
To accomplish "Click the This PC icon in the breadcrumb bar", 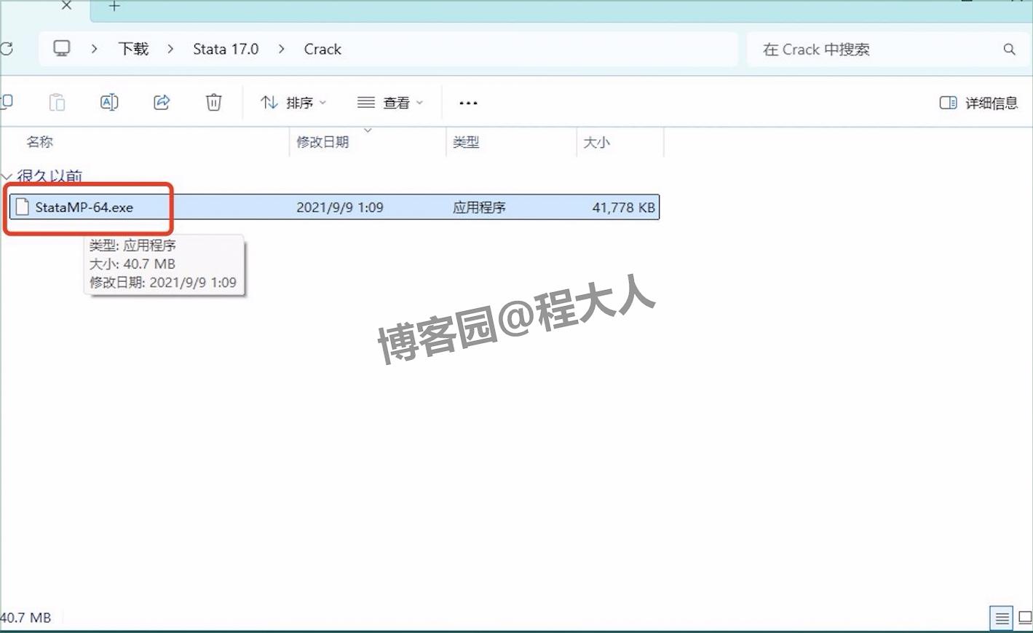I will pos(62,48).
